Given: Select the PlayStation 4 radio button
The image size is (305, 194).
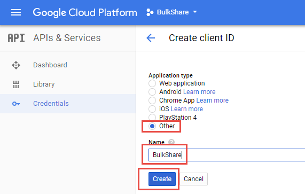Looking at the screenshot, I should 152,117.
